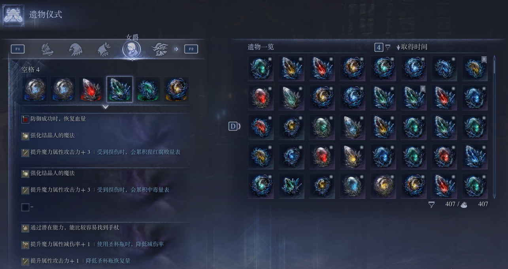The image size is (508, 269).
Task: Toggle bookmark on top-right yellow relic
Action: coord(484,60)
